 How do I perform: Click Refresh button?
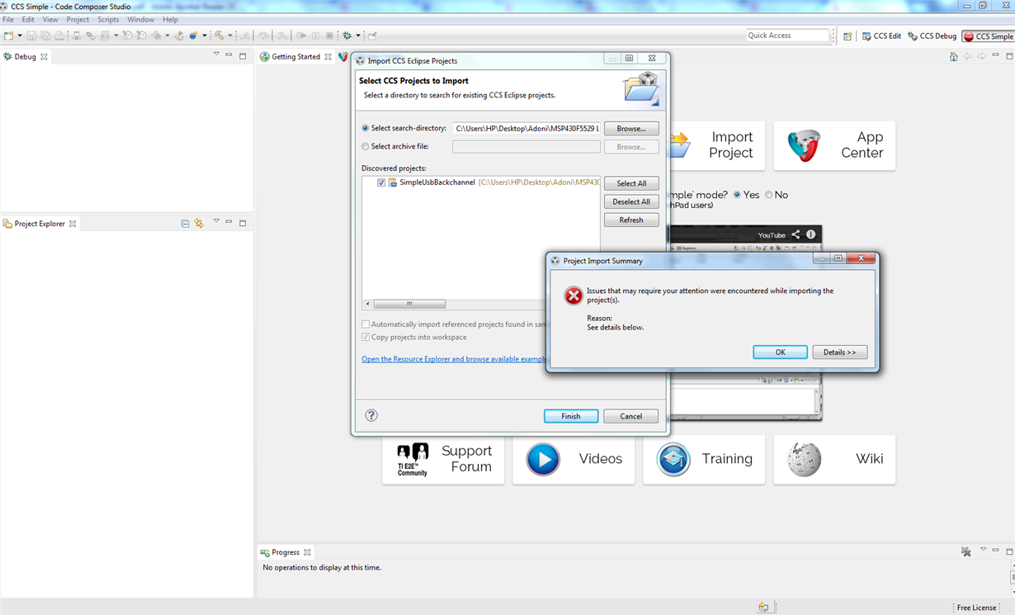631,220
